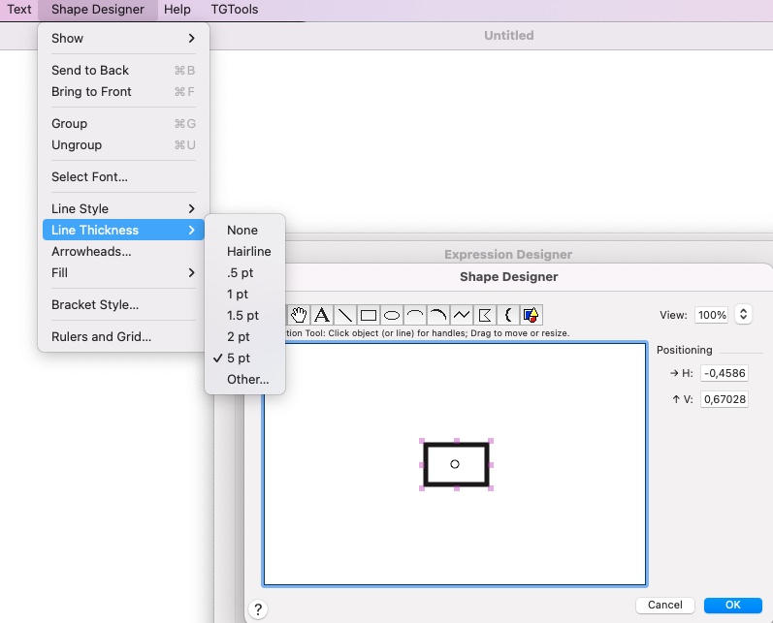Select the Bracket tool
The image size is (773, 623).
[507, 315]
